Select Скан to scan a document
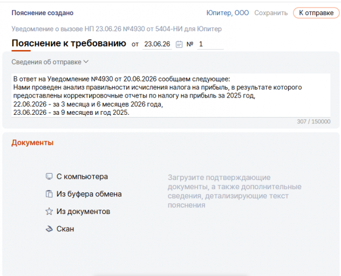This screenshot has width=341, height=276. point(65,229)
